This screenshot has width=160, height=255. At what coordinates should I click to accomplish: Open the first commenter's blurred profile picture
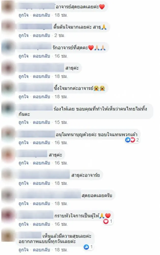[8, 7]
